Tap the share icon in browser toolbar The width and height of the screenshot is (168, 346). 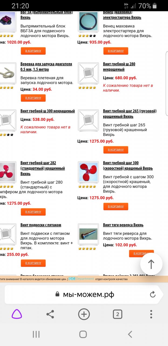[50, 314]
